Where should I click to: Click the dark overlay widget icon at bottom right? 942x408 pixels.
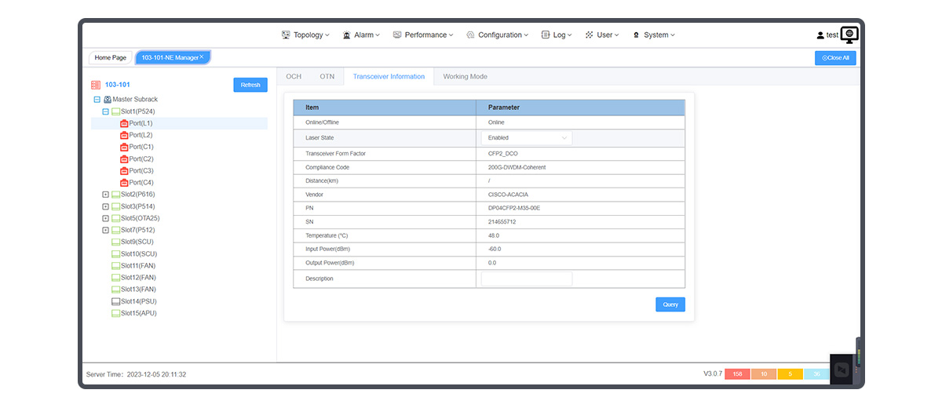pos(842,370)
